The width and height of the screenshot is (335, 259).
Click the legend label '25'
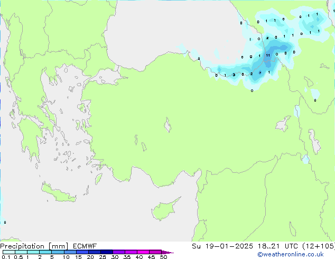[x=103, y=257]
